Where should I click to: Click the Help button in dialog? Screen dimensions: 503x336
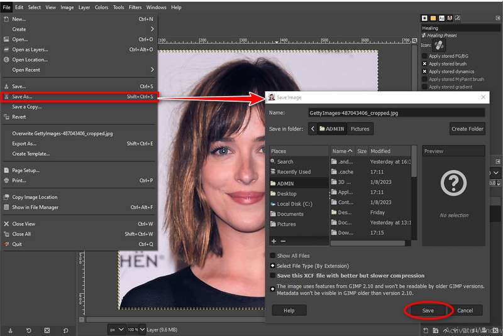[x=289, y=310]
